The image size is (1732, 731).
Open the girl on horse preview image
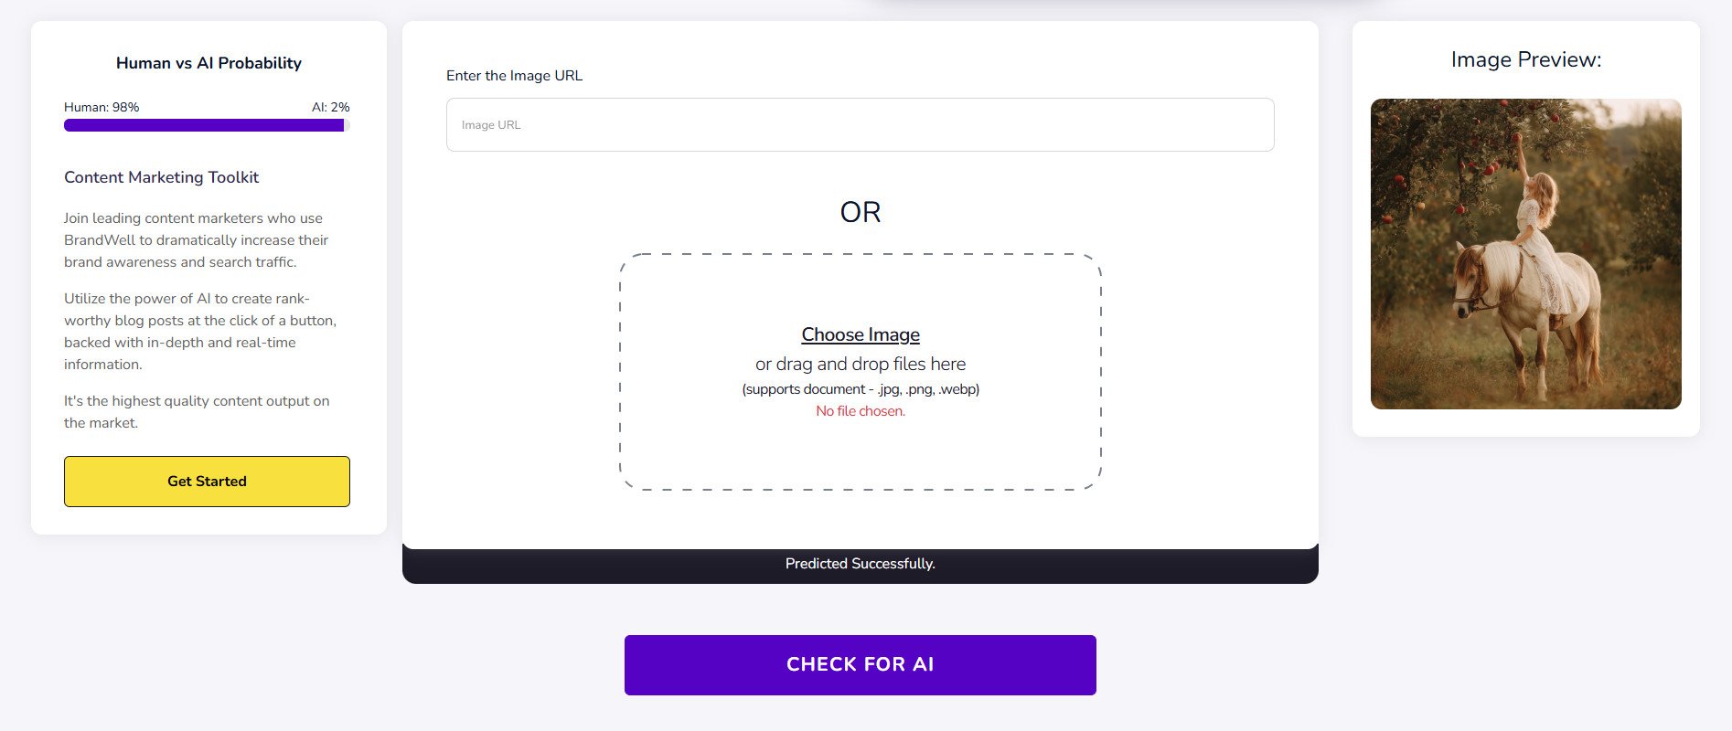(1525, 254)
